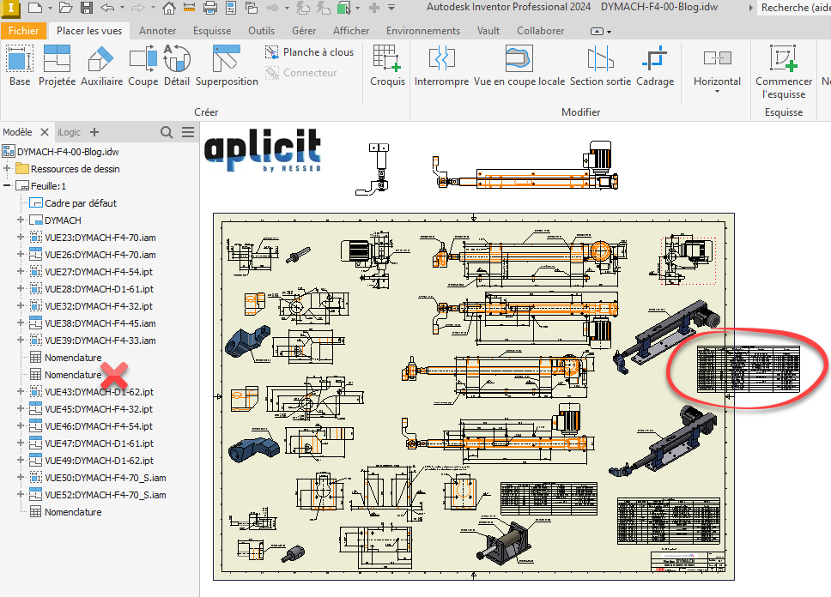The image size is (831, 597).
Task: Collapse the Feuille:1 tree node
Action: pyautogui.click(x=8, y=186)
